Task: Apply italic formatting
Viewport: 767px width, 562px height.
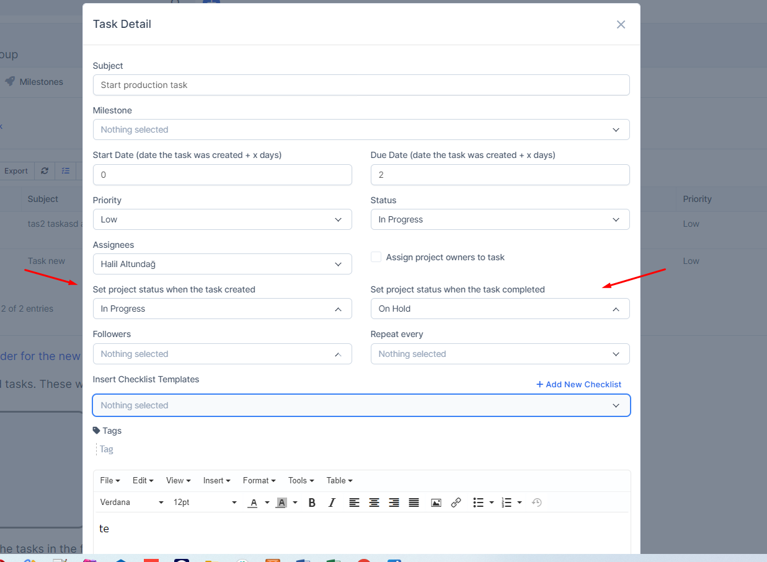Action: (x=332, y=503)
